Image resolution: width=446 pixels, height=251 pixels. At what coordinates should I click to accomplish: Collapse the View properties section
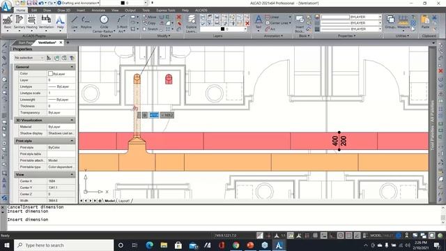tap(72, 174)
